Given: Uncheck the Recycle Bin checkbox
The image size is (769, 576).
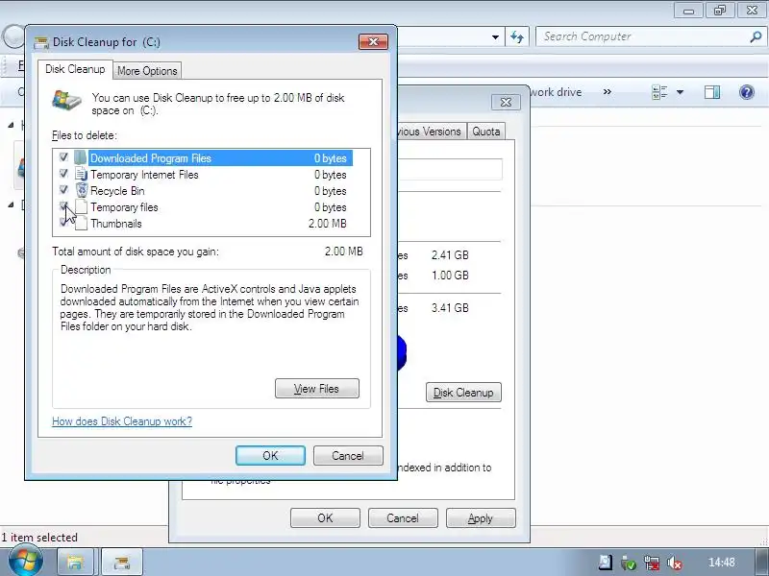Looking at the screenshot, I should [x=63, y=189].
